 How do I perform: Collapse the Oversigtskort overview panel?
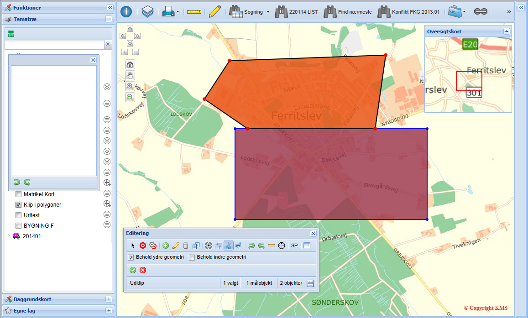[507, 31]
